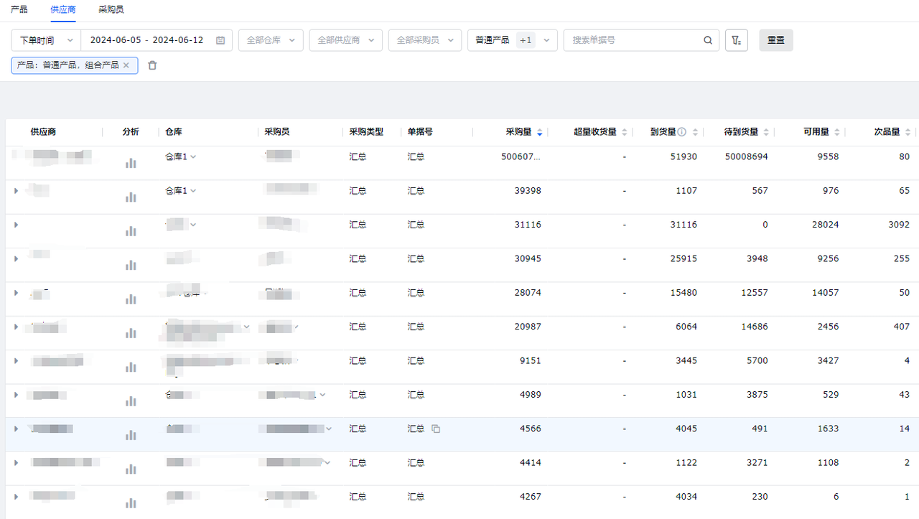Expand supplier row with 4267 purchase quantity
Screen dimensions: 919x519
[x=16, y=497]
